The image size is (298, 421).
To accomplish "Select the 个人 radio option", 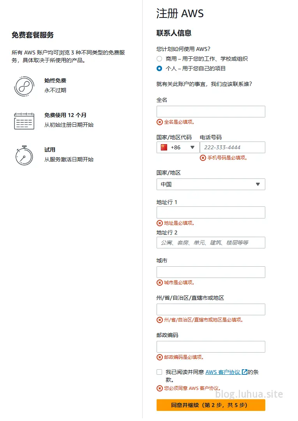I will pos(159,68).
